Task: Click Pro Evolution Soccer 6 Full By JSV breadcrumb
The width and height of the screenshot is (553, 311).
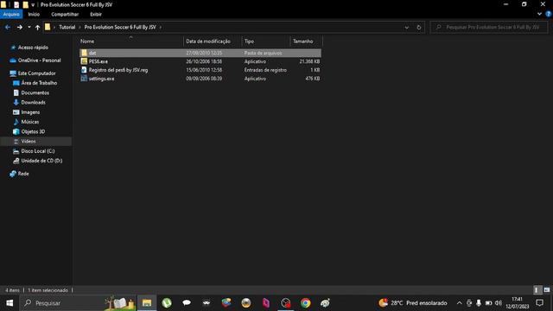Action: pos(120,27)
